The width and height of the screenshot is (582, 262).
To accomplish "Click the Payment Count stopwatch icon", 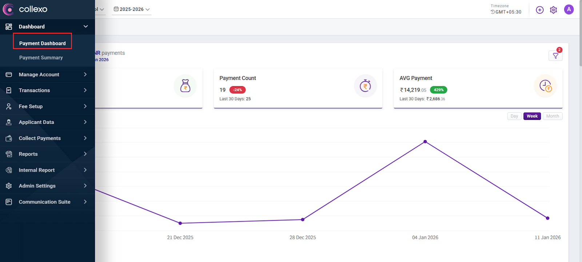I will (365, 86).
